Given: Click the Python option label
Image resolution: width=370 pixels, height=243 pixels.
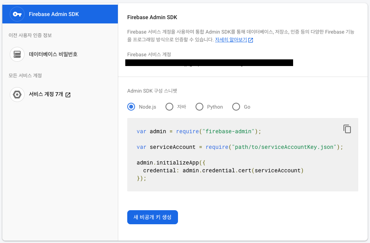Looking at the screenshot, I should point(215,107).
